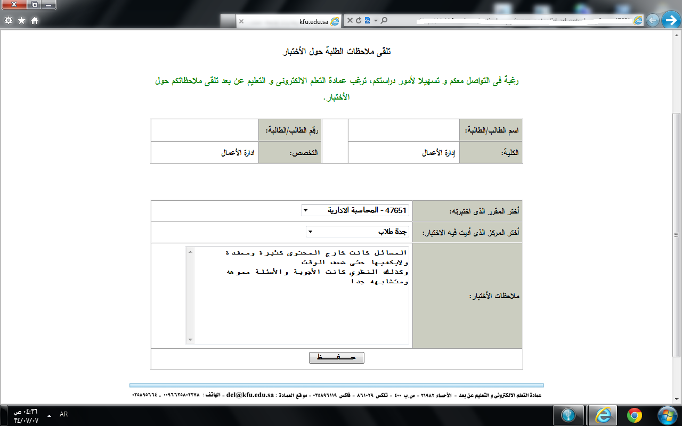Go to browser home page icon
Viewport: 682px width, 426px height.
click(x=35, y=21)
